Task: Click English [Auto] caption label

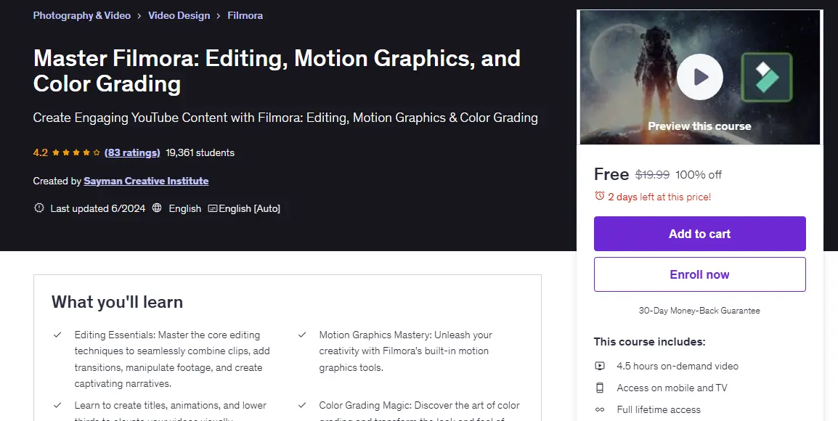Action: pyautogui.click(x=249, y=208)
